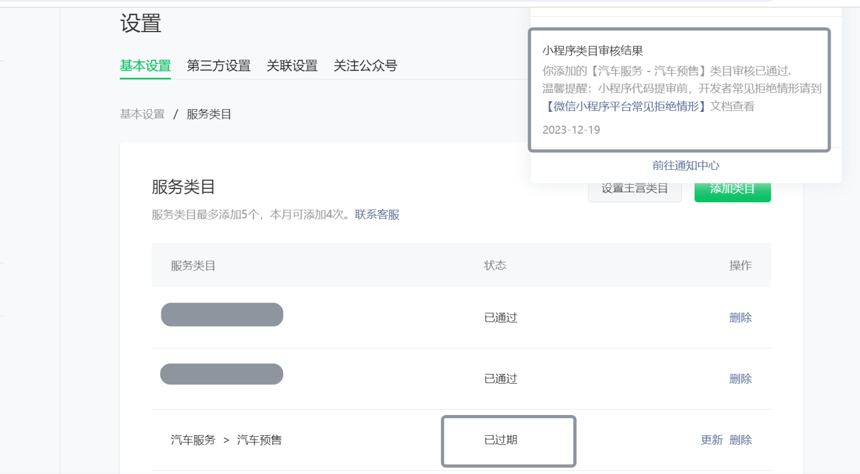The height and width of the screenshot is (474, 860).
Task: Click the 状态 column header
Action: (x=495, y=265)
